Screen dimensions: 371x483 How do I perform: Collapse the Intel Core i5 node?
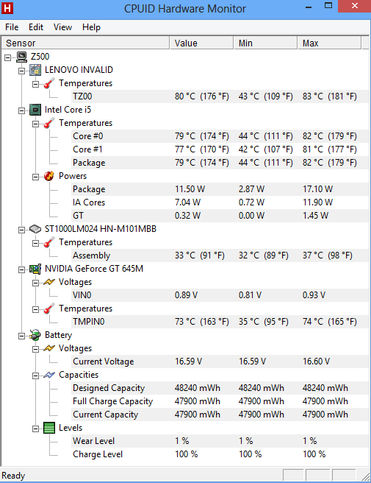pos(21,110)
